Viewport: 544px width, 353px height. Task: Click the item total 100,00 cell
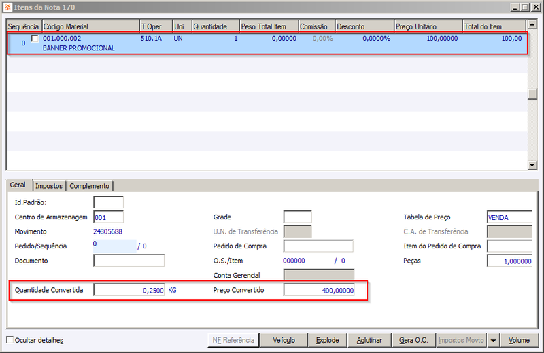pyautogui.click(x=512, y=39)
